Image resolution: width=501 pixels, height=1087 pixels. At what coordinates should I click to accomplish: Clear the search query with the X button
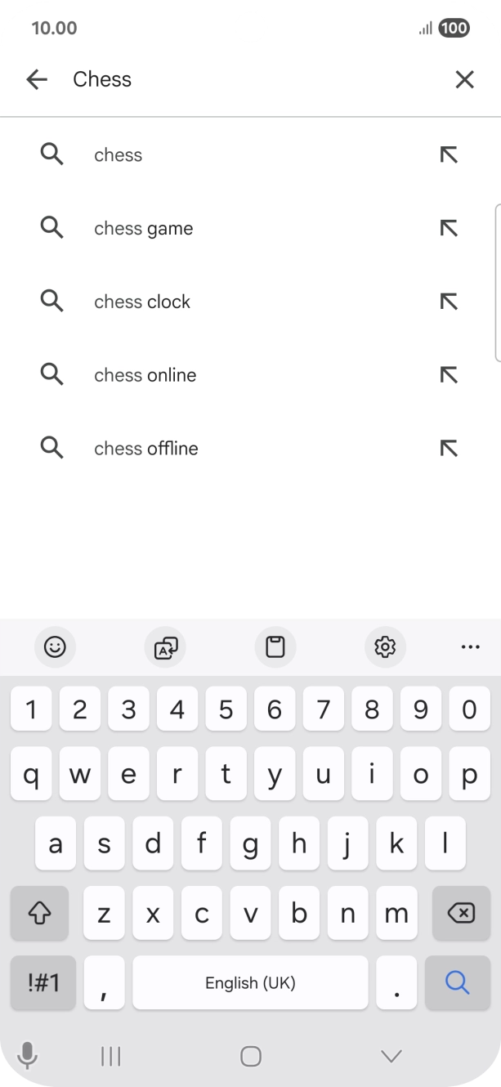pos(464,79)
